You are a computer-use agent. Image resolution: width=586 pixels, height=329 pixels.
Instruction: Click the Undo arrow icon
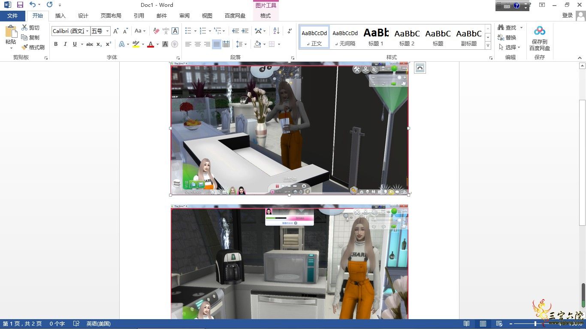[33, 5]
